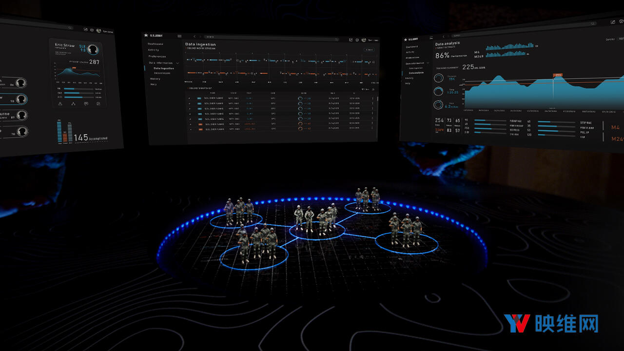Screen dimensions: 624x351
Task: Open Dashboard in the center panel sidebar
Action: pyautogui.click(x=156, y=44)
